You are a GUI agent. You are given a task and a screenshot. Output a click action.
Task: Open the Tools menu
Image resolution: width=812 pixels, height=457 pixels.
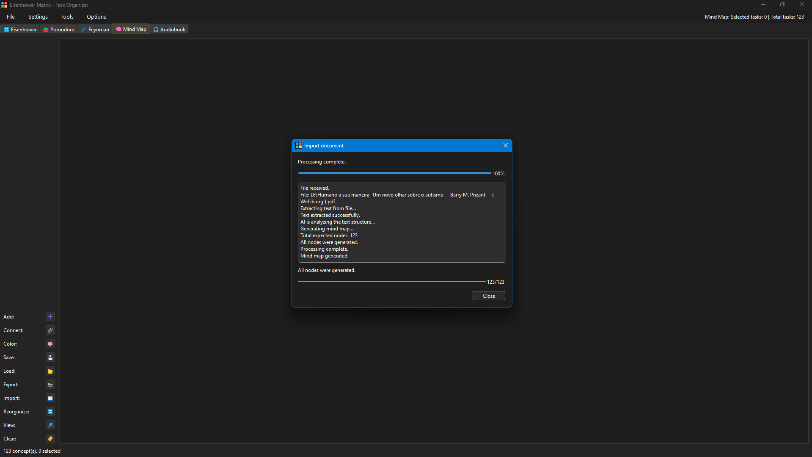(x=67, y=17)
